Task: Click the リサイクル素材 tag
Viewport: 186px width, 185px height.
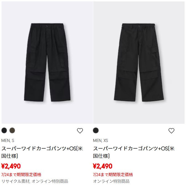Action: (16, 181)
